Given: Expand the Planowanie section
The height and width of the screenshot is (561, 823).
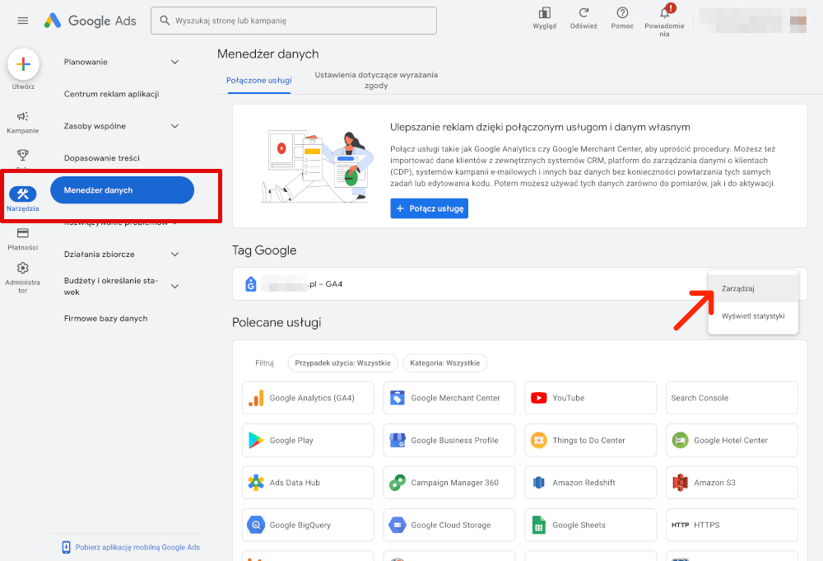Looking at the screenshot, I should 121,62.
